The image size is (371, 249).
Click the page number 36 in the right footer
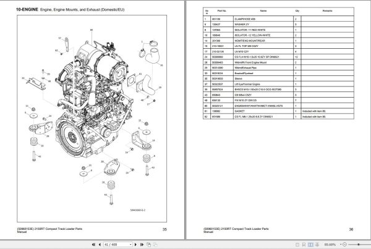(x=351, y=229)
